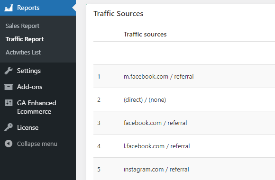Select the facebook.com / referral source in row 3
Screen dimensions: 275x180
pos(155,123)
